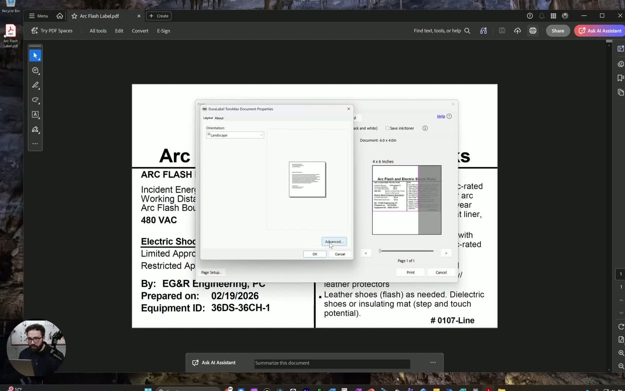The width and height of the screenshot is (625, 391).
Task: Open page display options icon in sidebar
Action: [621, 340]
